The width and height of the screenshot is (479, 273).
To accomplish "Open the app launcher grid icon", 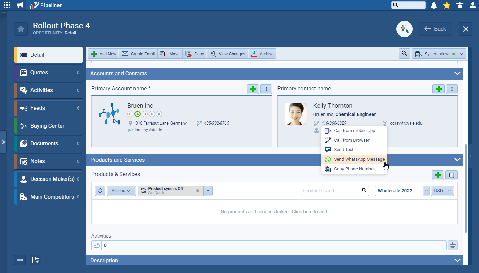I will tap(7, 5).
